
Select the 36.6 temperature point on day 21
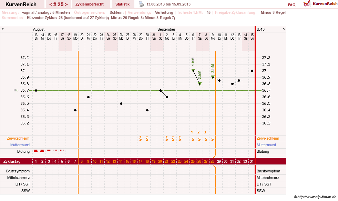167,97
